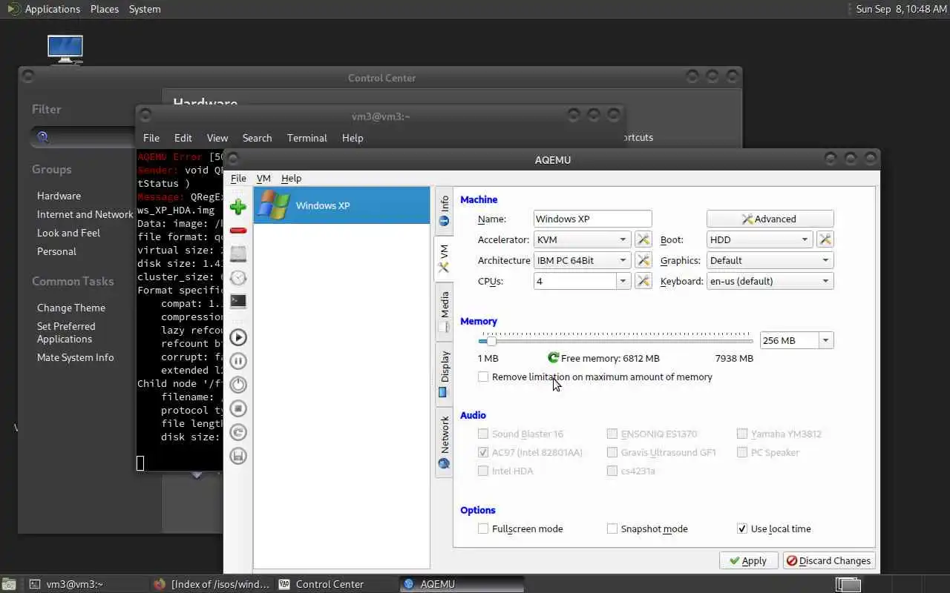
Task: Show the QEMU command terminal icon
Action: tap(238, 302)
